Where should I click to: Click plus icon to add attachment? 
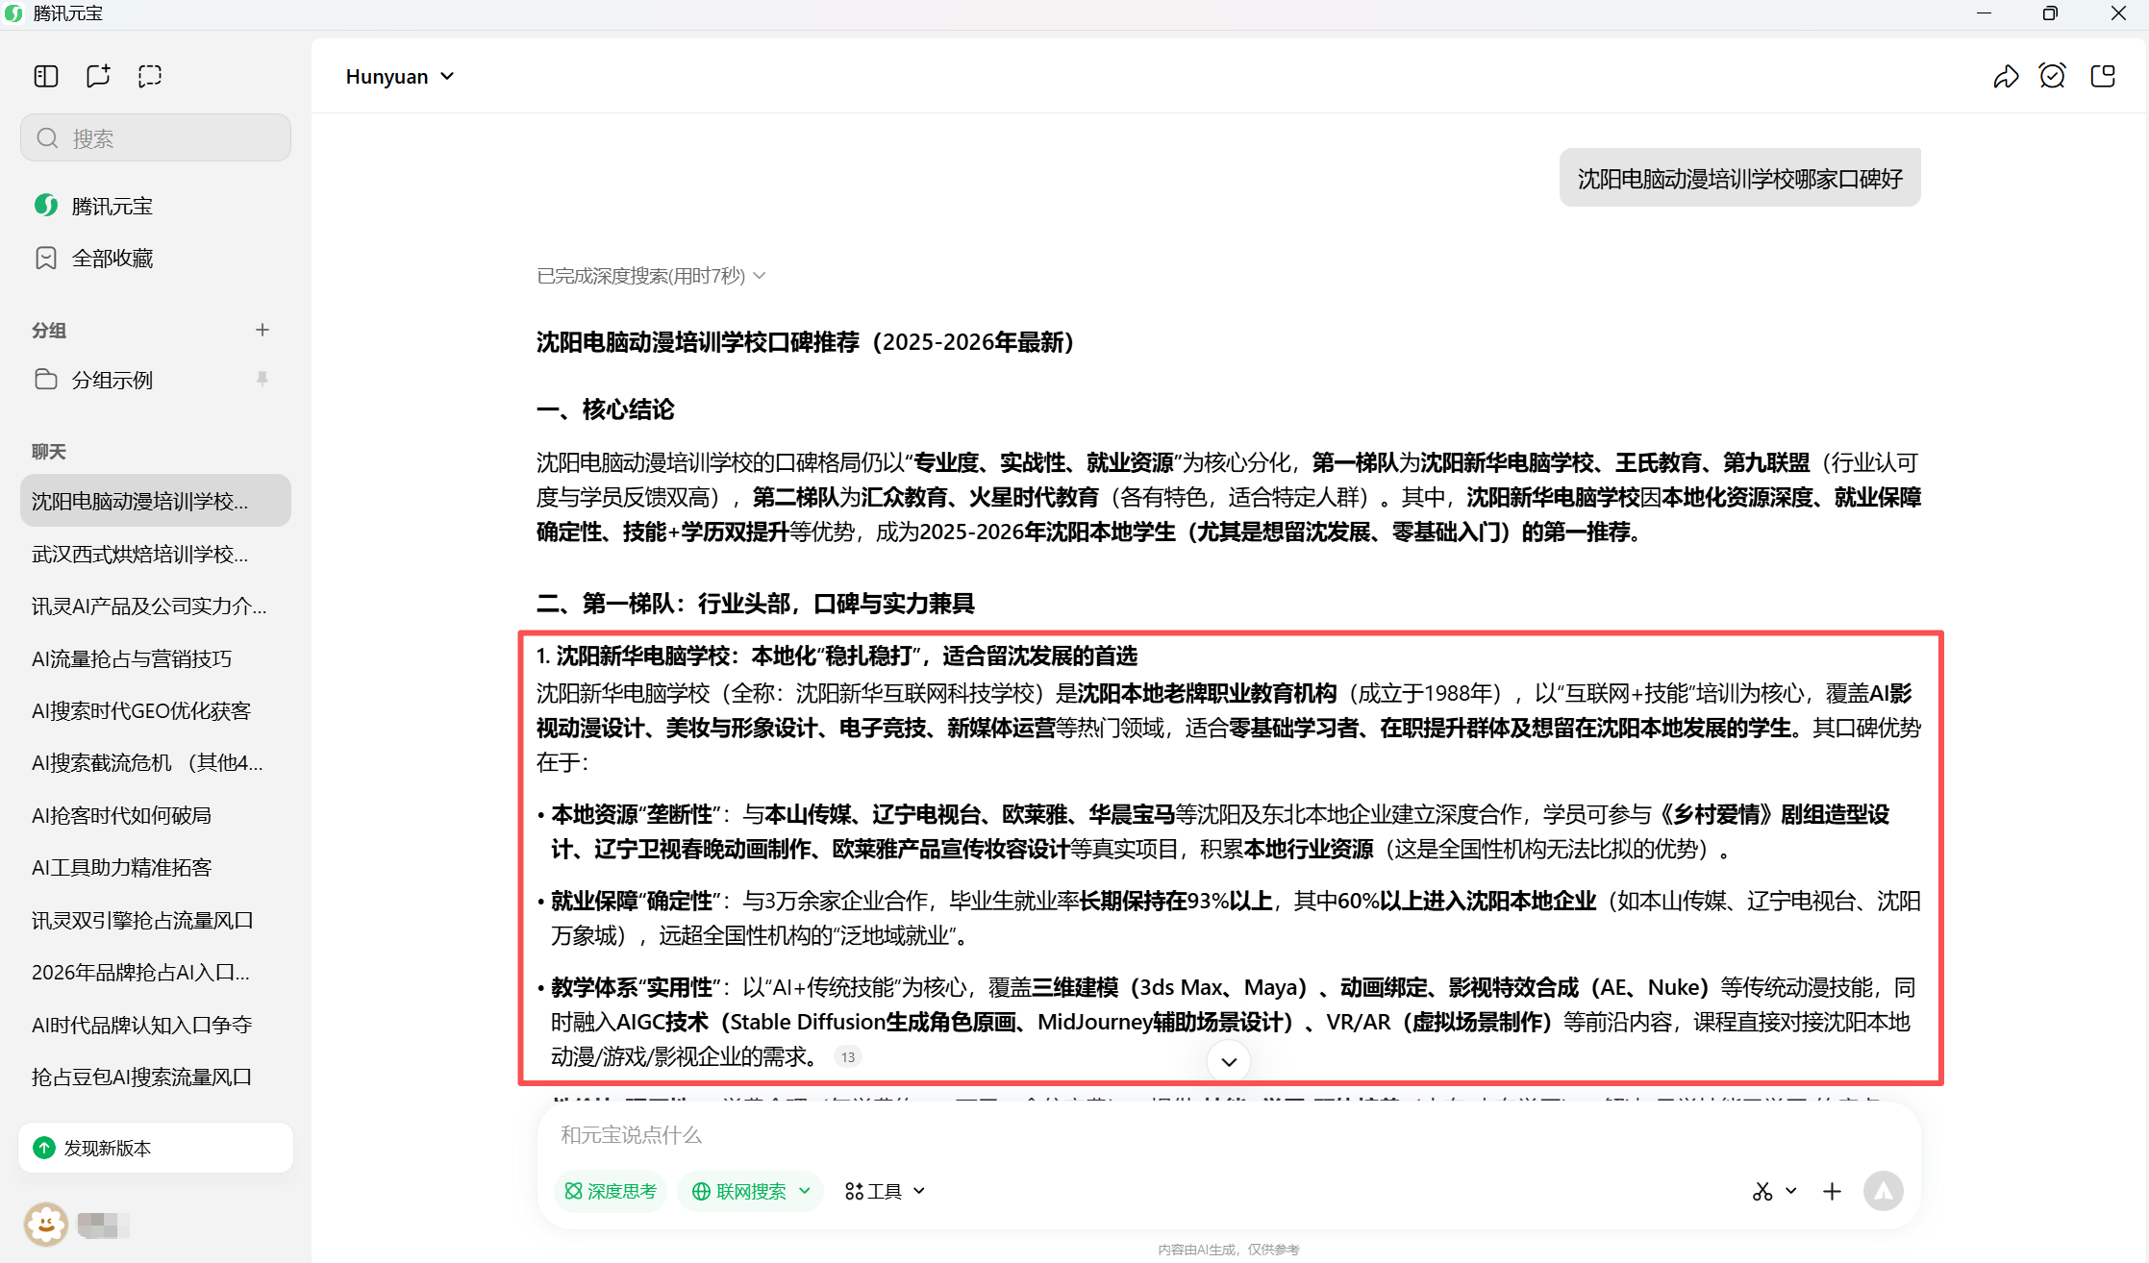1832,1191
